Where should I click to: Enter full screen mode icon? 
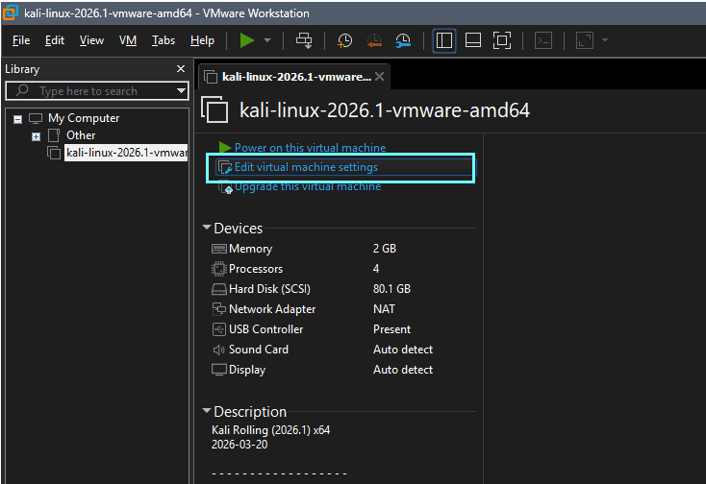(501, 40)
